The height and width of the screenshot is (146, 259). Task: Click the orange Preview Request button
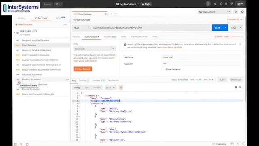[x=83, y=69]
